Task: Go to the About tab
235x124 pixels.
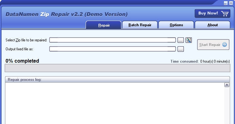Action: [x=213, y=25]
